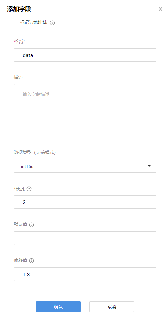Click the 添加字段 dialog title
The image size is (168, 315).
pyautogui.click(x=19, y=9)
